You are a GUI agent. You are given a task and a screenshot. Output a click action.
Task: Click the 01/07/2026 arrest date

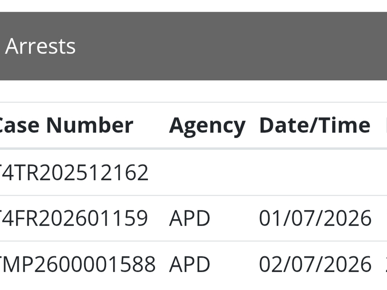tap(315, 218)
